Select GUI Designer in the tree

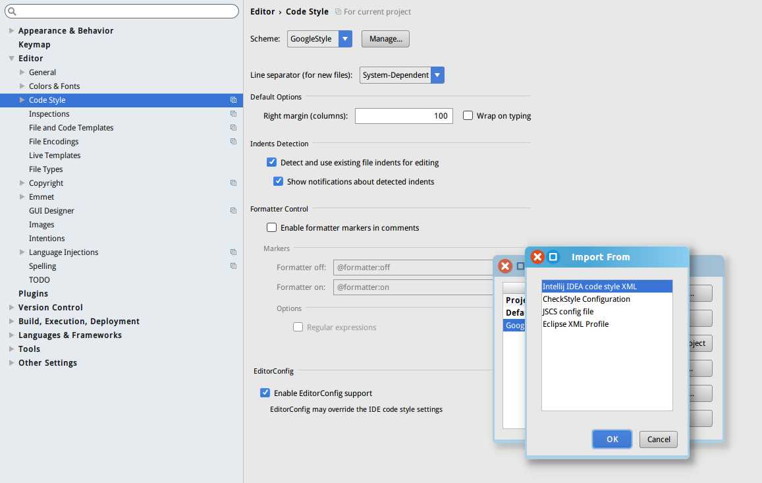[51, 211]
